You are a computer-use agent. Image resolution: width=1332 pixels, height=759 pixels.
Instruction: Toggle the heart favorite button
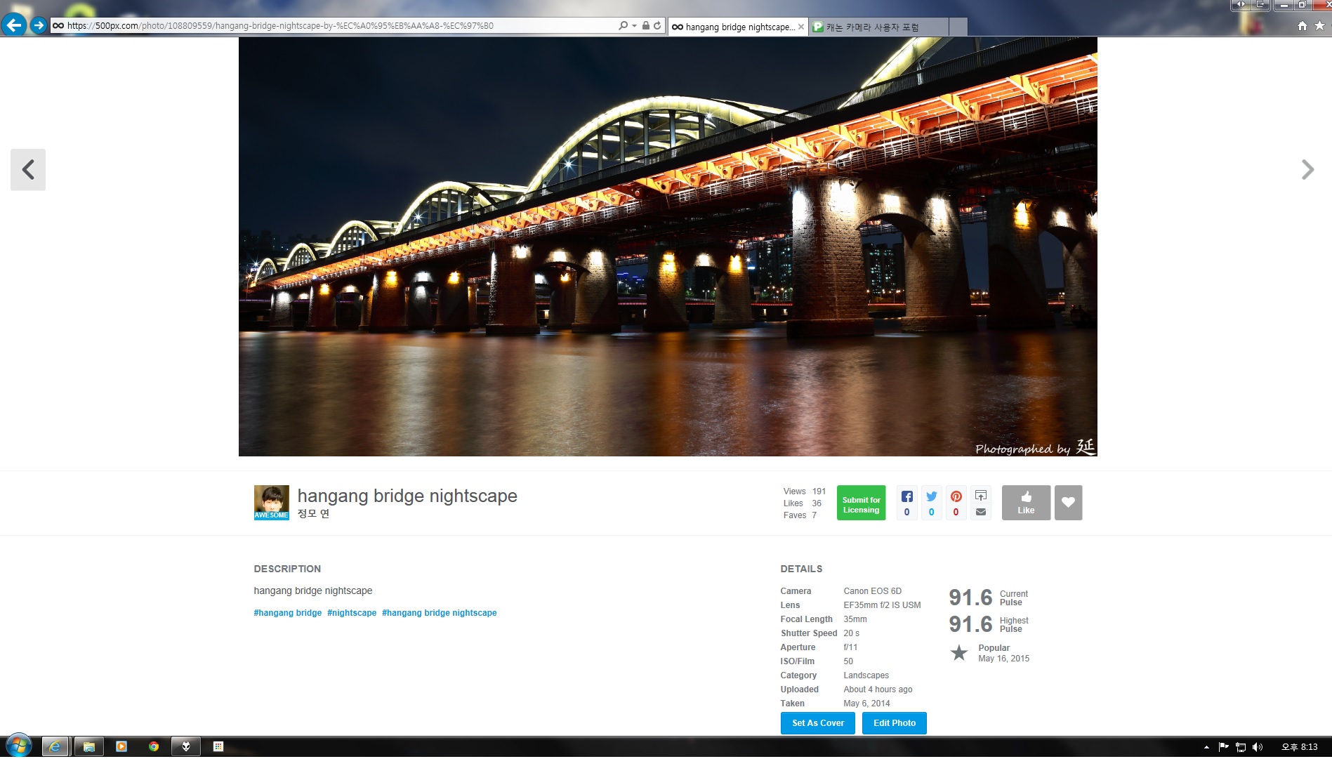pyautogui.click(x=1068, y=503)
